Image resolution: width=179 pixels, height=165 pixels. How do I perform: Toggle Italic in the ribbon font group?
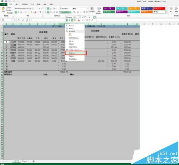coord(19,12)
